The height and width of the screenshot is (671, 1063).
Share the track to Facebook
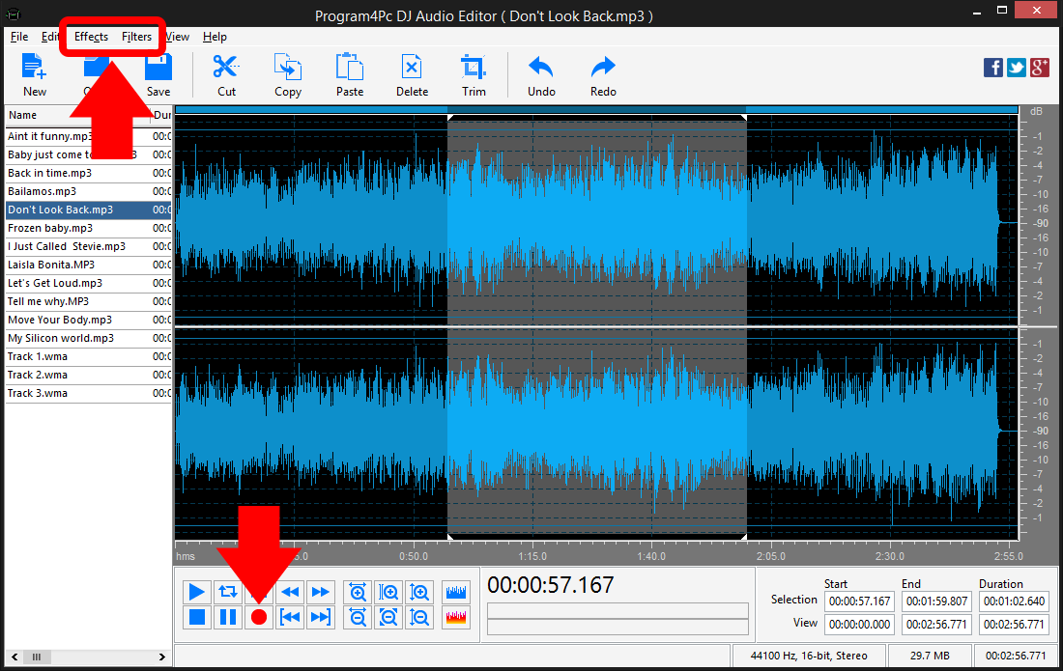tap(992, 68)
